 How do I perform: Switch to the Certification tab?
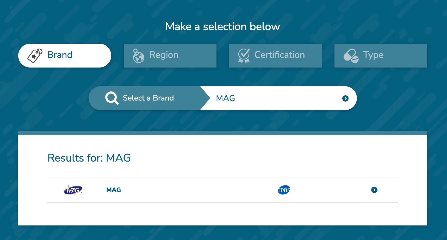pyautogui.click(x=275, y=56)
